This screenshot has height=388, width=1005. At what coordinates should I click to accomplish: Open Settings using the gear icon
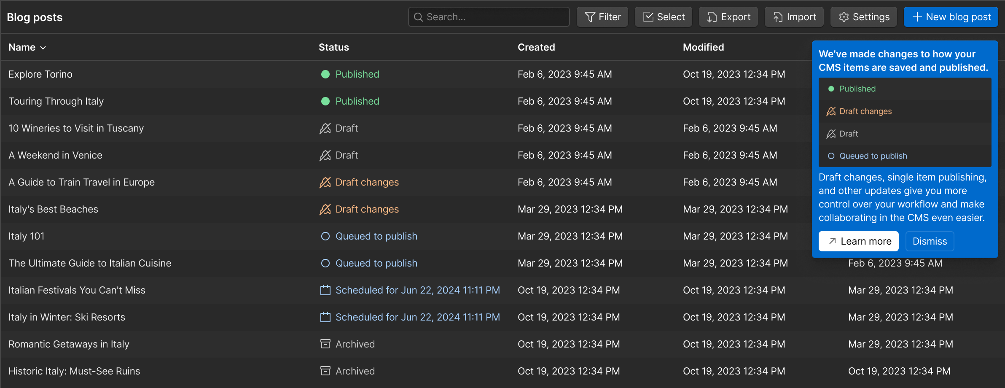pyautogui.click(x=844, y=17)
